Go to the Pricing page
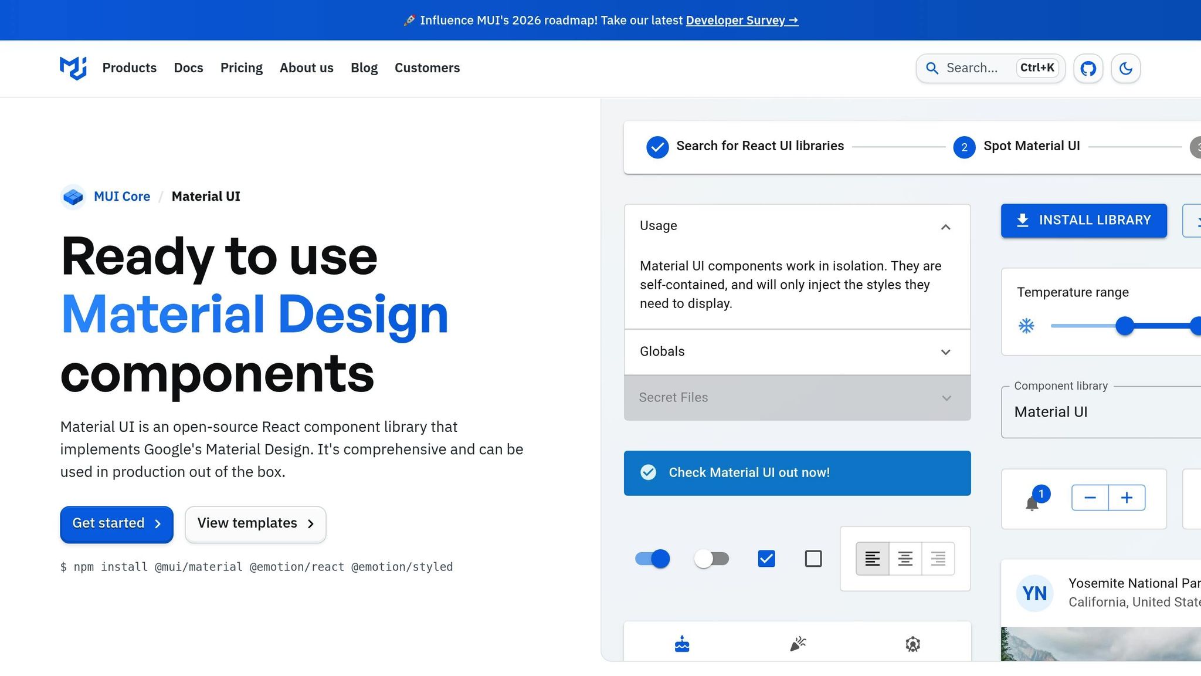Viewport: 1201px width, 676px height. click(x=242, y=68)
